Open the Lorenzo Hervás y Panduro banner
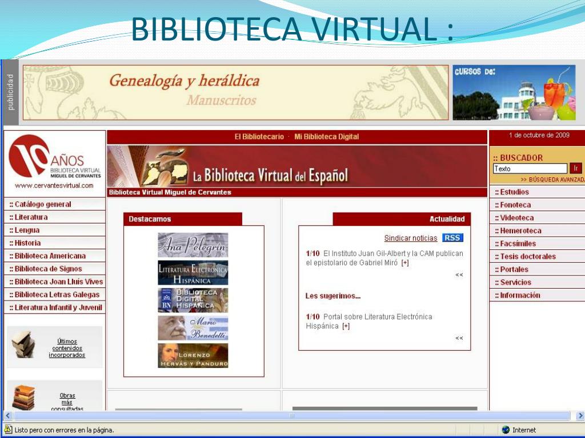This screenshot has width=585, height=438. pyautogui.click(x=193, y=356)
